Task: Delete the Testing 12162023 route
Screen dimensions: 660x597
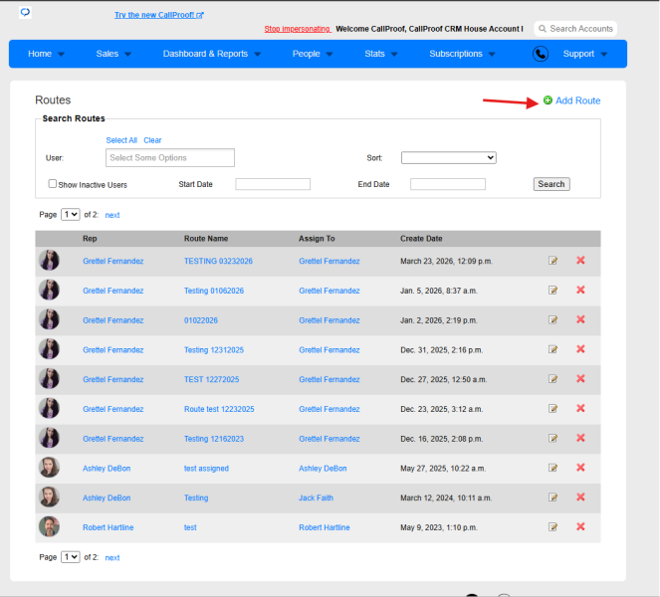Action: click(x=580, y=438)
